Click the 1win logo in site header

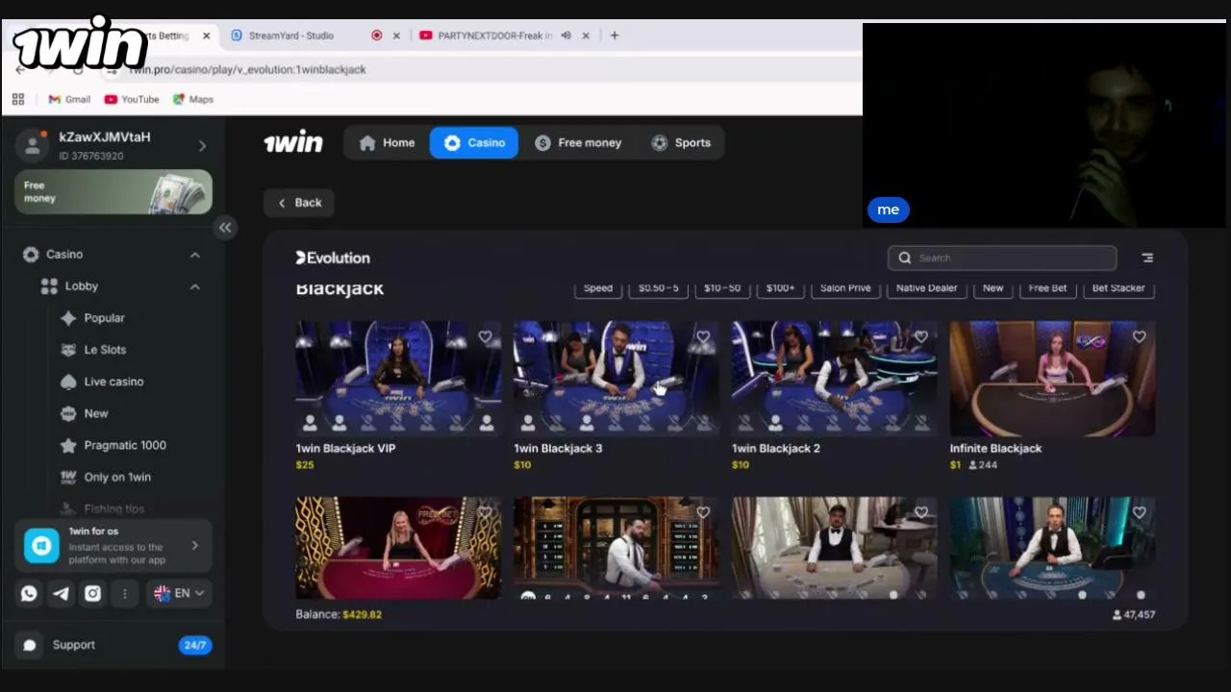293,142
